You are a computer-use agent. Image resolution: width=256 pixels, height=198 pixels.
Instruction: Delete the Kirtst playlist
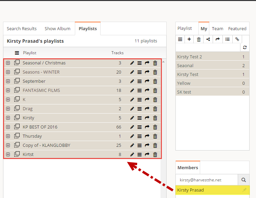pyautogui.click(x=155, y=155)
